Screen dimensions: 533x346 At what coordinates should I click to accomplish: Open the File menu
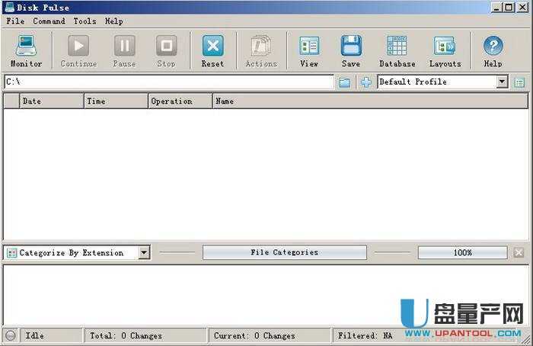15,21
